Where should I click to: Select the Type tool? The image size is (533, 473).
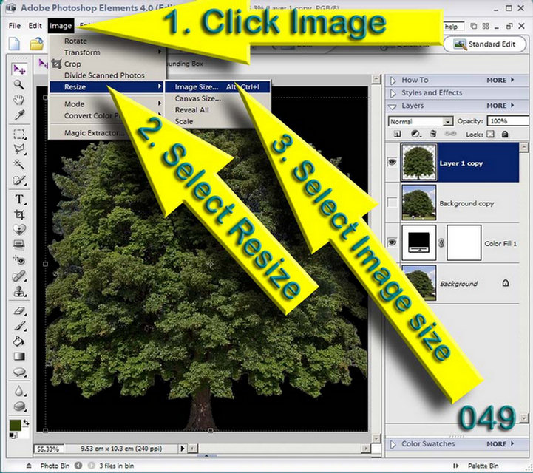[19, 199]
